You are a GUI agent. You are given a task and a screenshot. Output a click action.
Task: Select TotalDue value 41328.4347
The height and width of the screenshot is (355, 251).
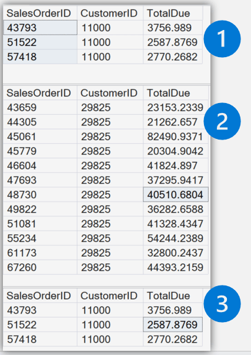[x=176, y=224]
